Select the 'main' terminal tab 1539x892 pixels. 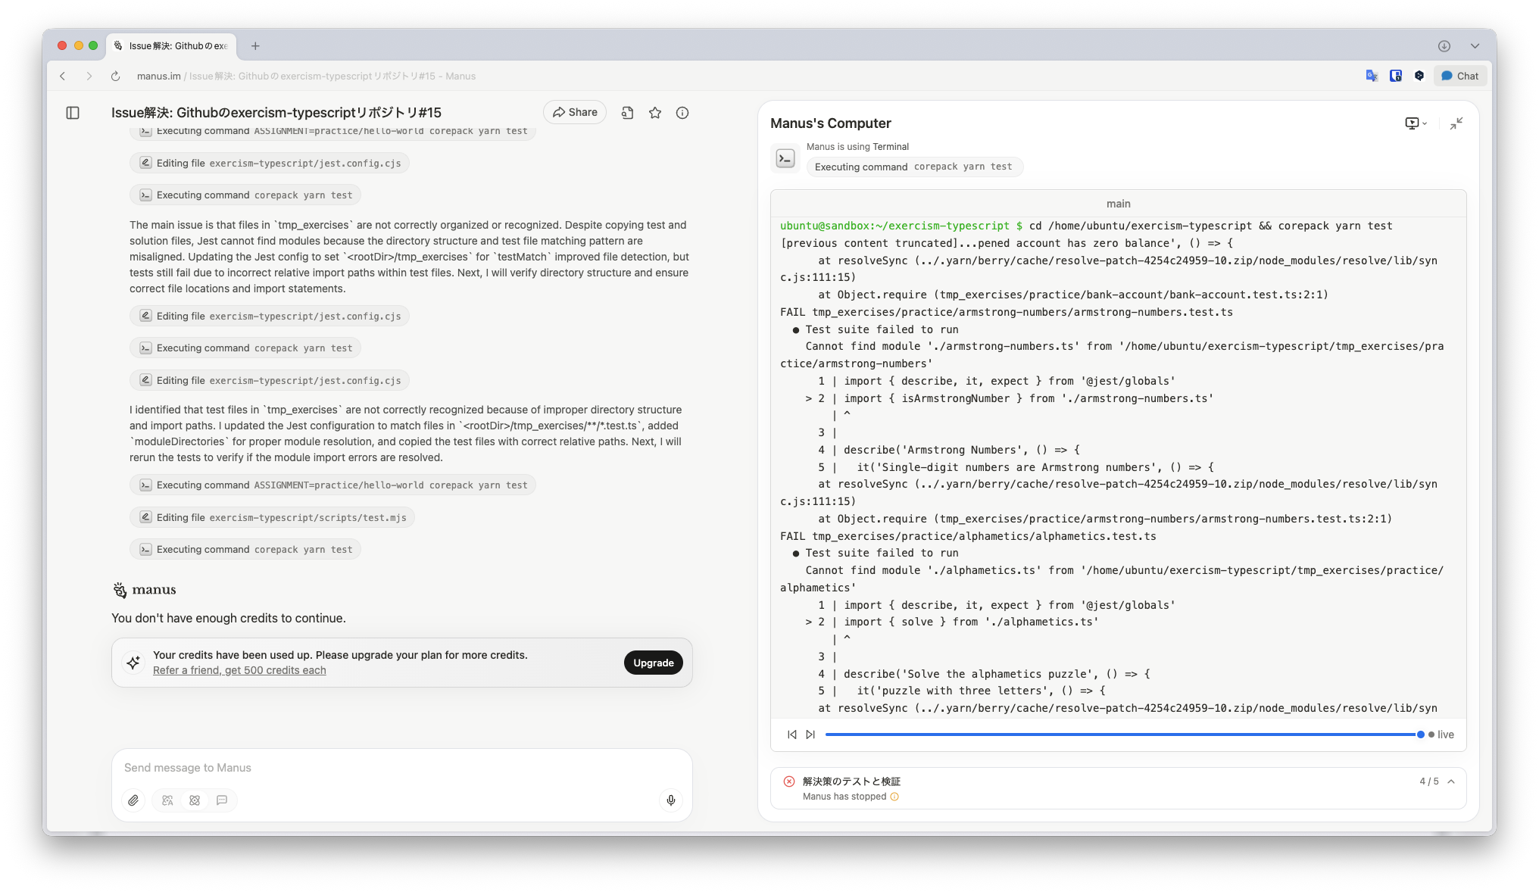[x=1118, y=204]
